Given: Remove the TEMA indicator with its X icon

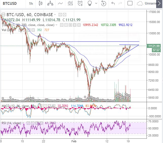Looking at the screenshot, I should [x=79, y=25].
